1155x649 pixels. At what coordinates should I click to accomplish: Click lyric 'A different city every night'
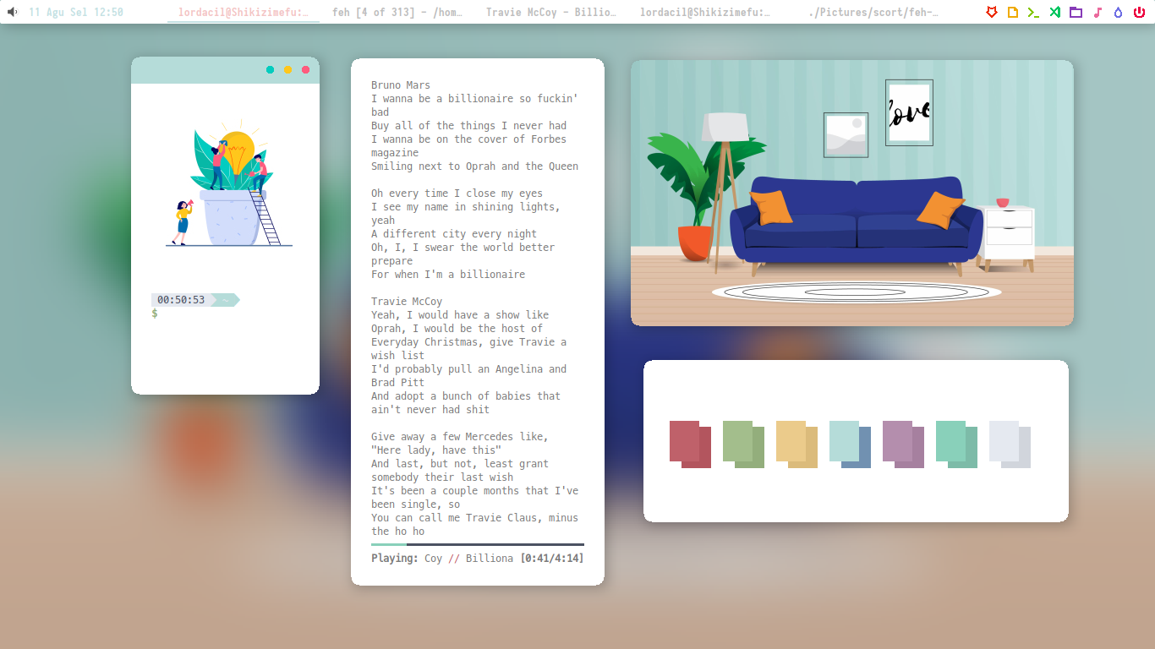(454, 234)
